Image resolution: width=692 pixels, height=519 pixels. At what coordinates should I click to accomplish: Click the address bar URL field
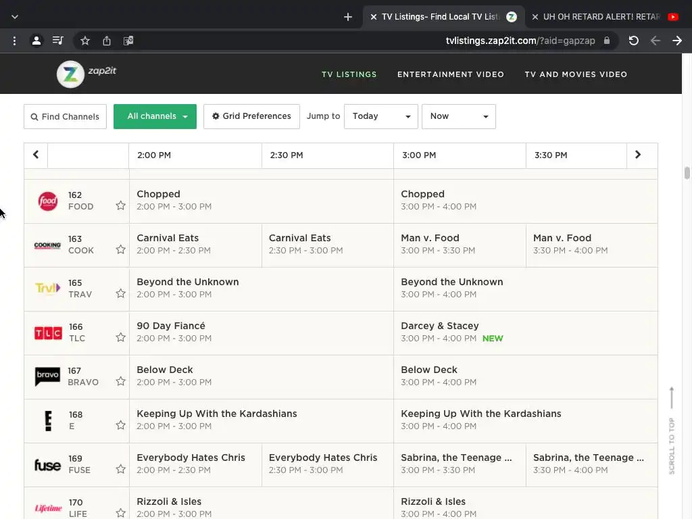(520, 41)
